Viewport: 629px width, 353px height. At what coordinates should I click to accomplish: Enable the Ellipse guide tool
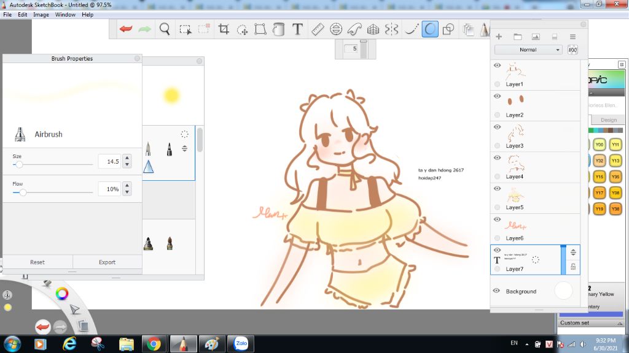(336, 29)
